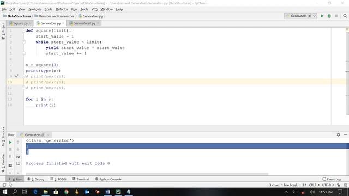Collapse the while loop fold marker

(x=23, y=42)
